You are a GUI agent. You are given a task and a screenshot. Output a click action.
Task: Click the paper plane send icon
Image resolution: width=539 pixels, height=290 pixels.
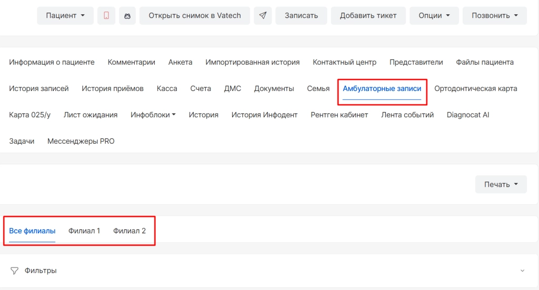pos(263,16)
